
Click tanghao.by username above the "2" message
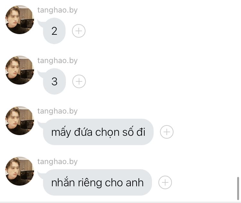tap(58, 10)
